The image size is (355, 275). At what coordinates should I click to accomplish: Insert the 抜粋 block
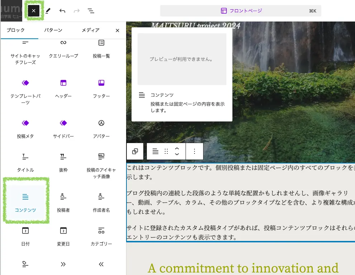coord(63,163)
